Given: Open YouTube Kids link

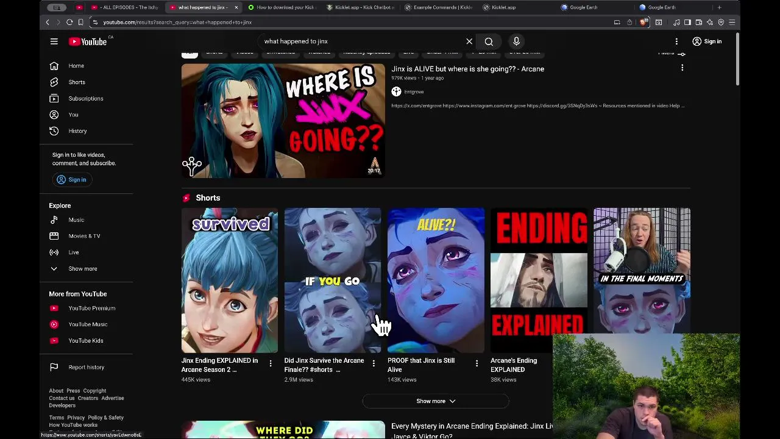Looking at the screenshot, I should (x=87, y=341).
